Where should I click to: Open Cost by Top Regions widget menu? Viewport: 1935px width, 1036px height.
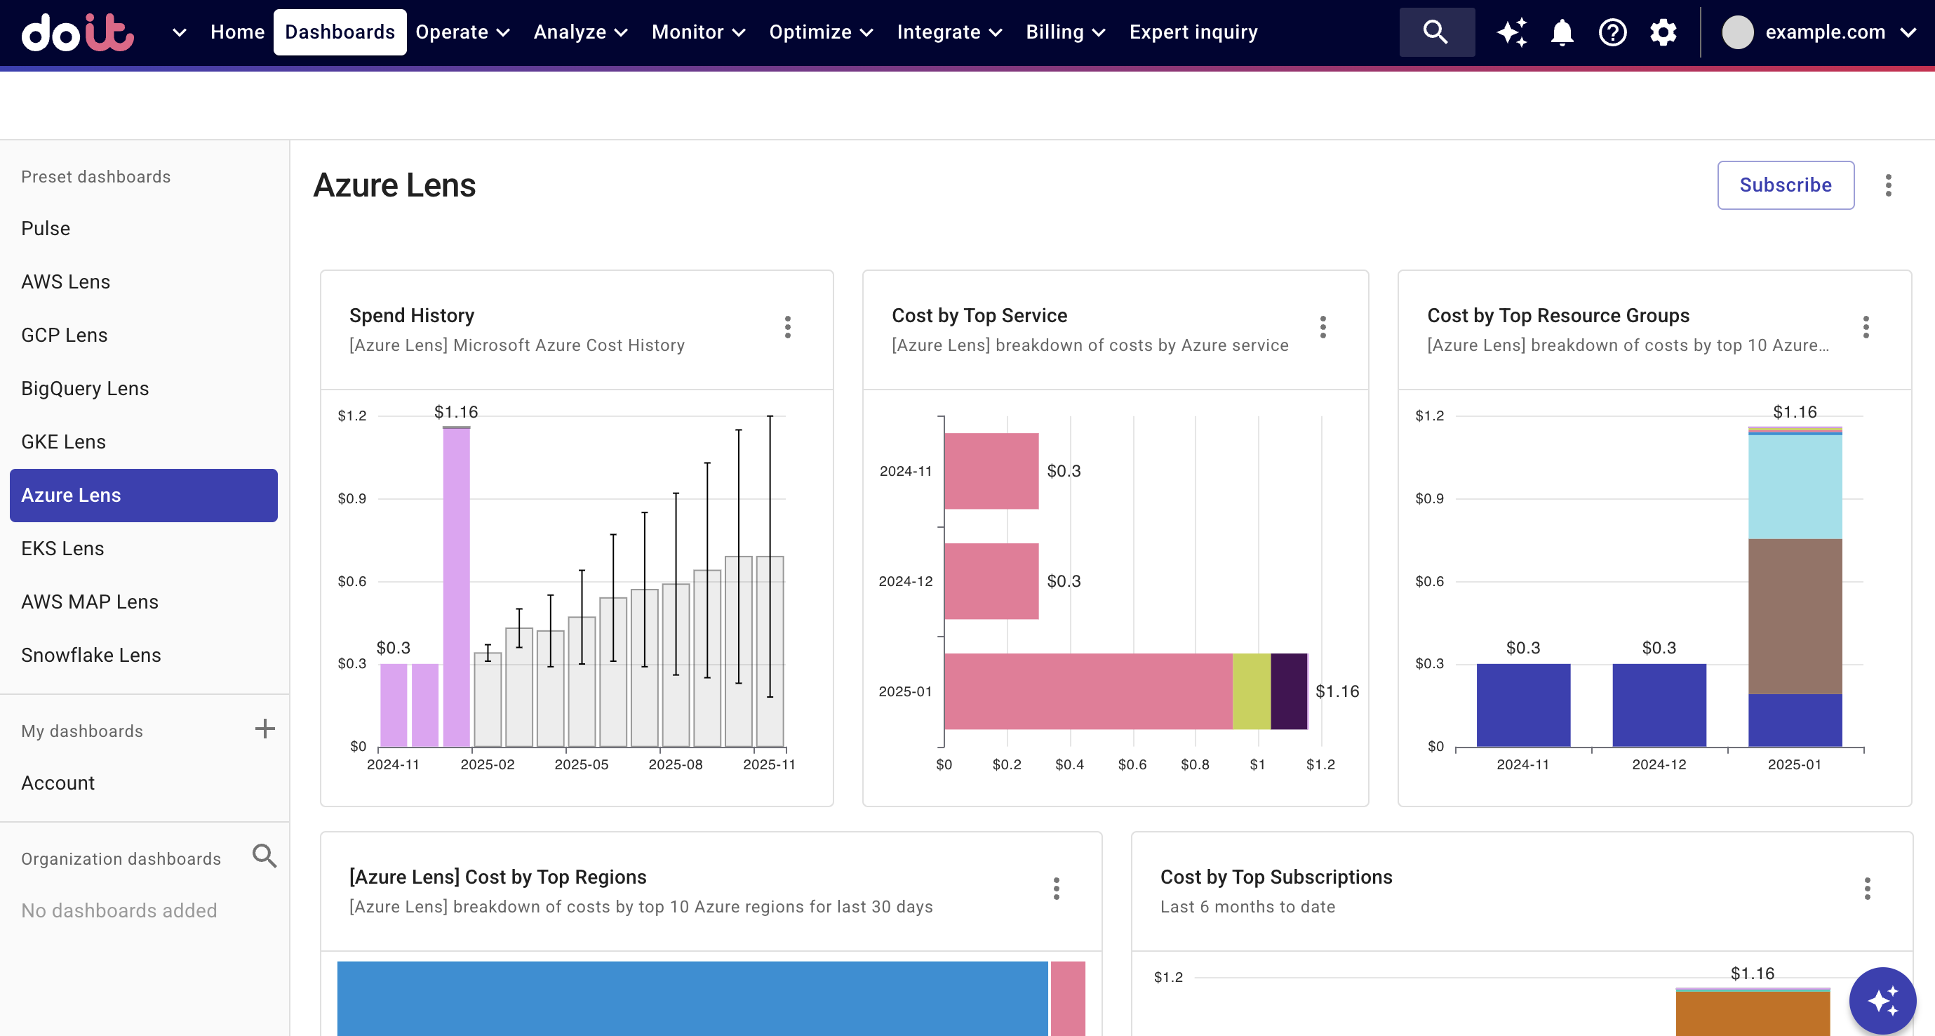[1056, 889]
